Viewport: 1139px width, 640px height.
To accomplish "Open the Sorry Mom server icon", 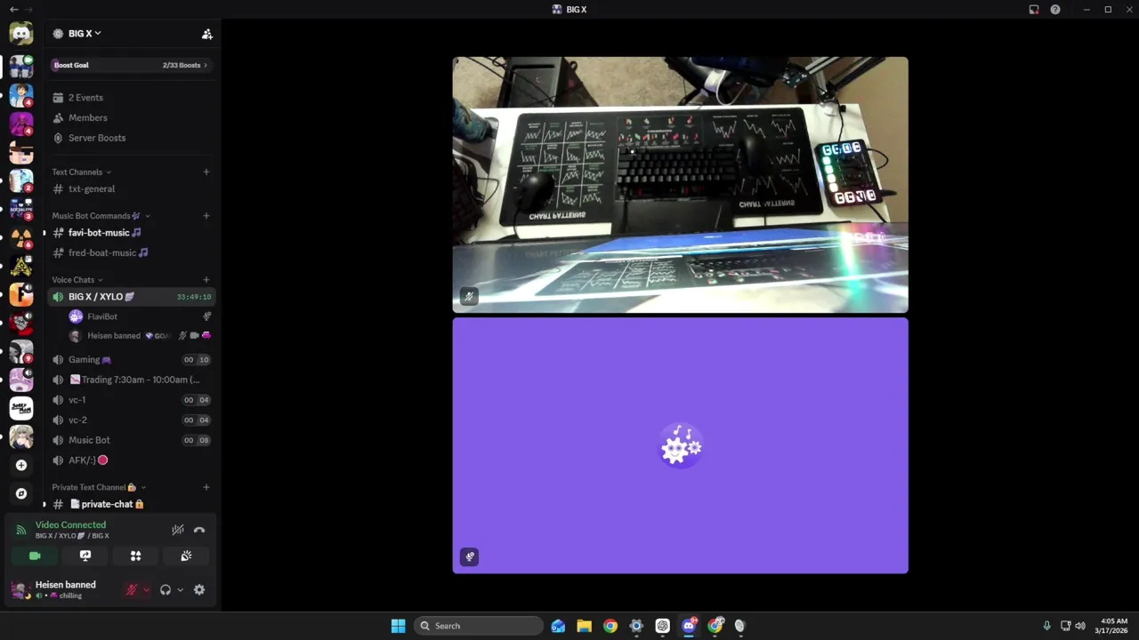I will click(21, 408).
